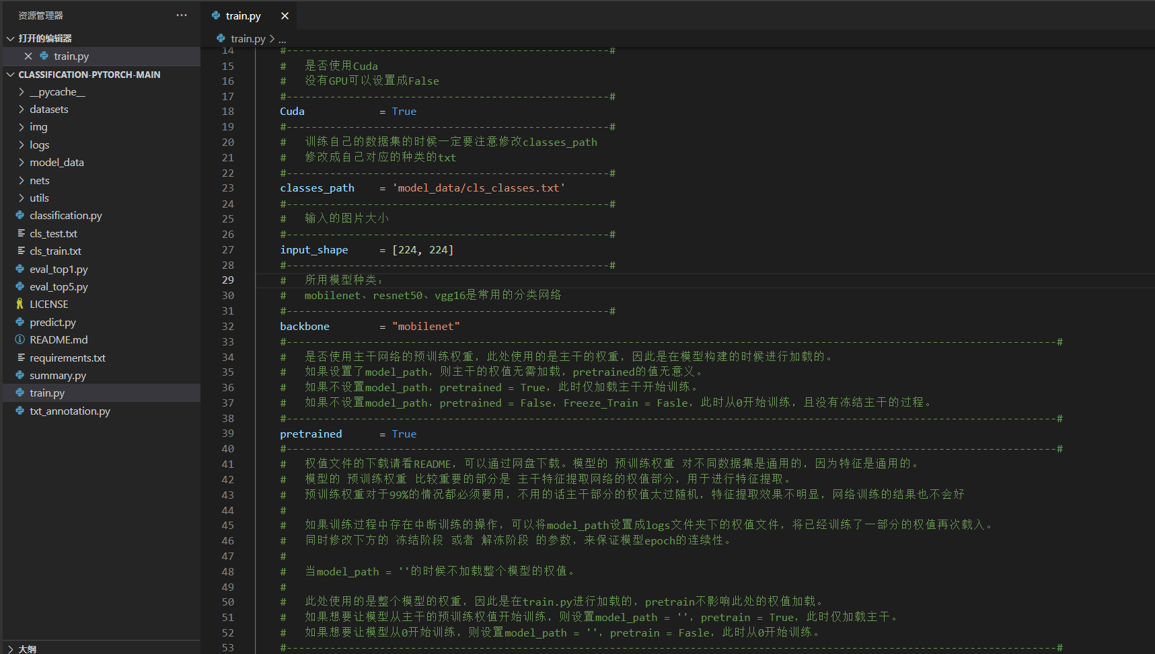Click the Python icon beside classification.py

tap(20, 215)
